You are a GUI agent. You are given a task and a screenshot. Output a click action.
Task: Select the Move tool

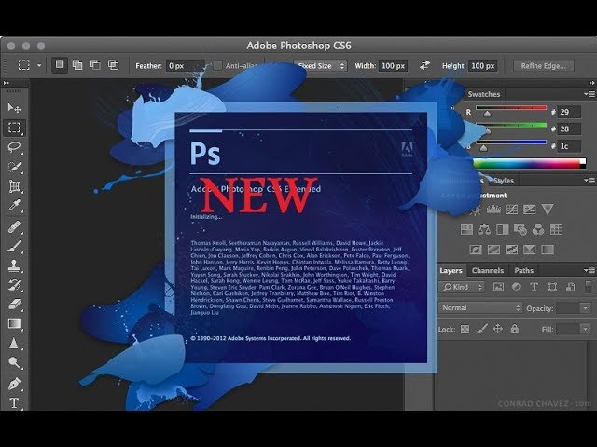coord(14,108)
